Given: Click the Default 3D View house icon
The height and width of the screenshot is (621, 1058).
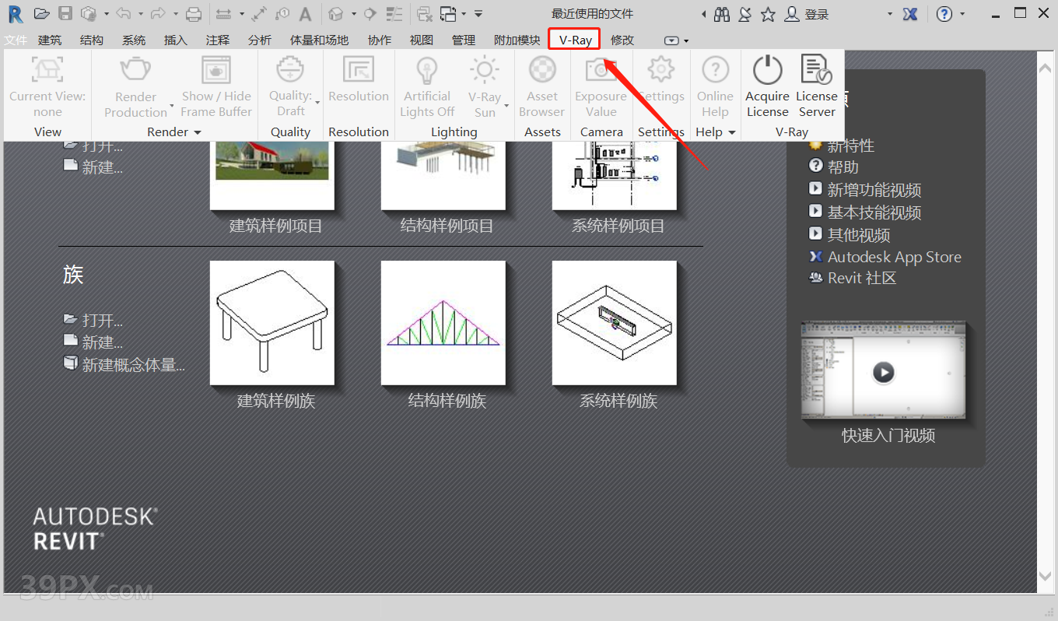Looking at the screenshot, I should [335, 14].
